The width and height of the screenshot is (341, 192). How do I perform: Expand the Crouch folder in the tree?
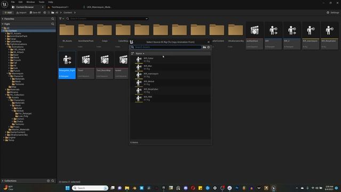point(10,60)
